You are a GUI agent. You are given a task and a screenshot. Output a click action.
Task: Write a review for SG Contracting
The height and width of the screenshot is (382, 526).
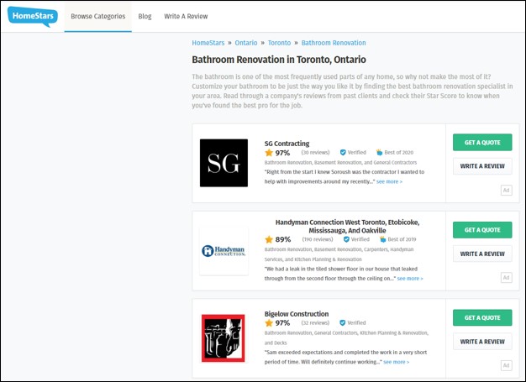(x=482, y=166)
